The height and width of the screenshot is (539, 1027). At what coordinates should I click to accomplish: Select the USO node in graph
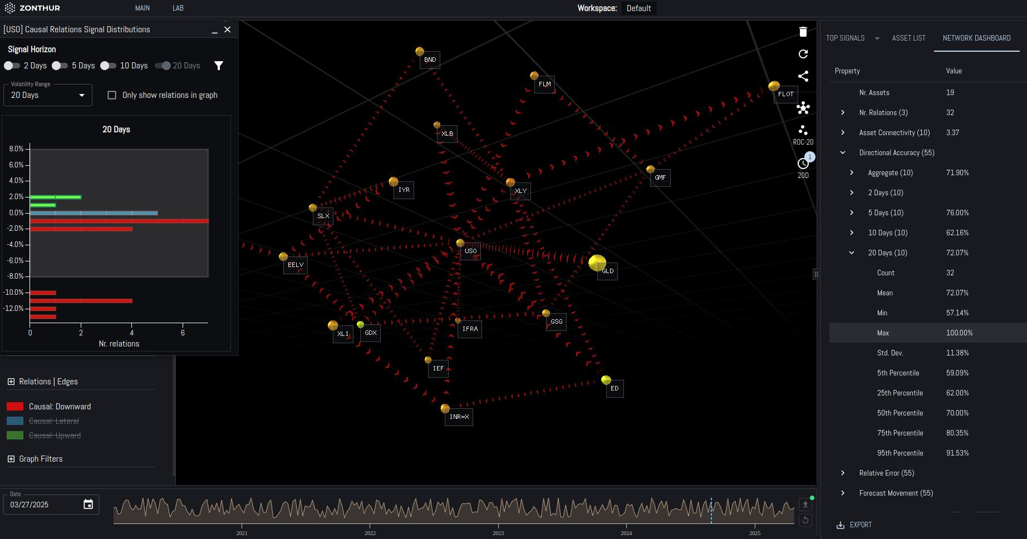click(460, 243)
